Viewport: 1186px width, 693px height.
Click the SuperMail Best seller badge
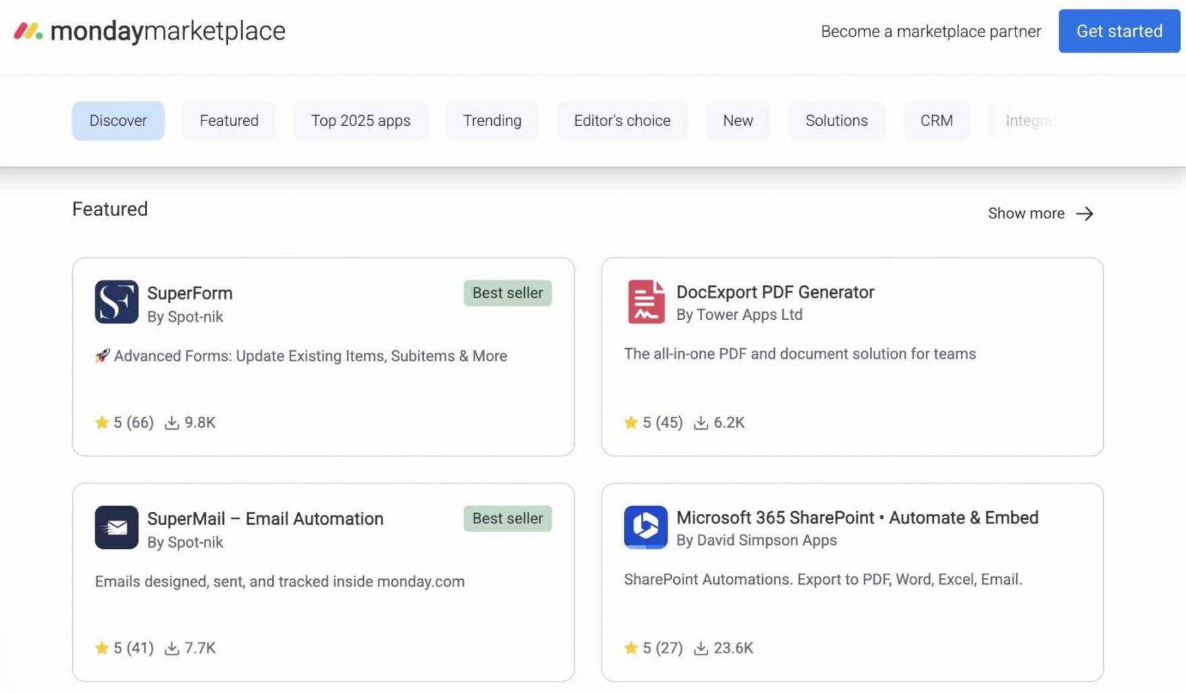click(507, 519)
